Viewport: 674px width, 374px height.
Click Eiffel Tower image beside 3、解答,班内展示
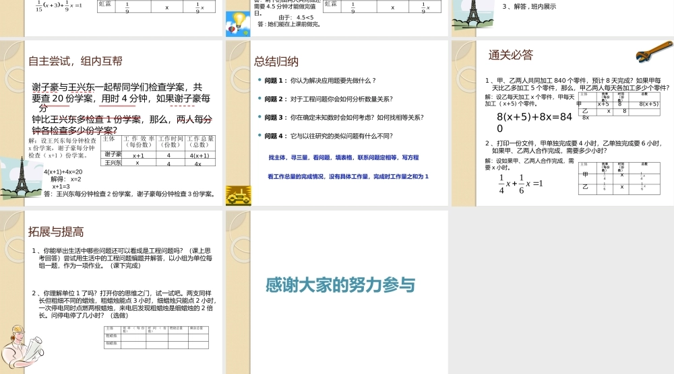coord(472,14)
